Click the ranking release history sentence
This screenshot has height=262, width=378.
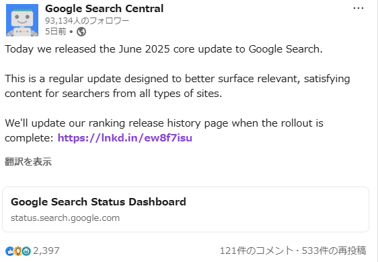(x=164, y=131)
